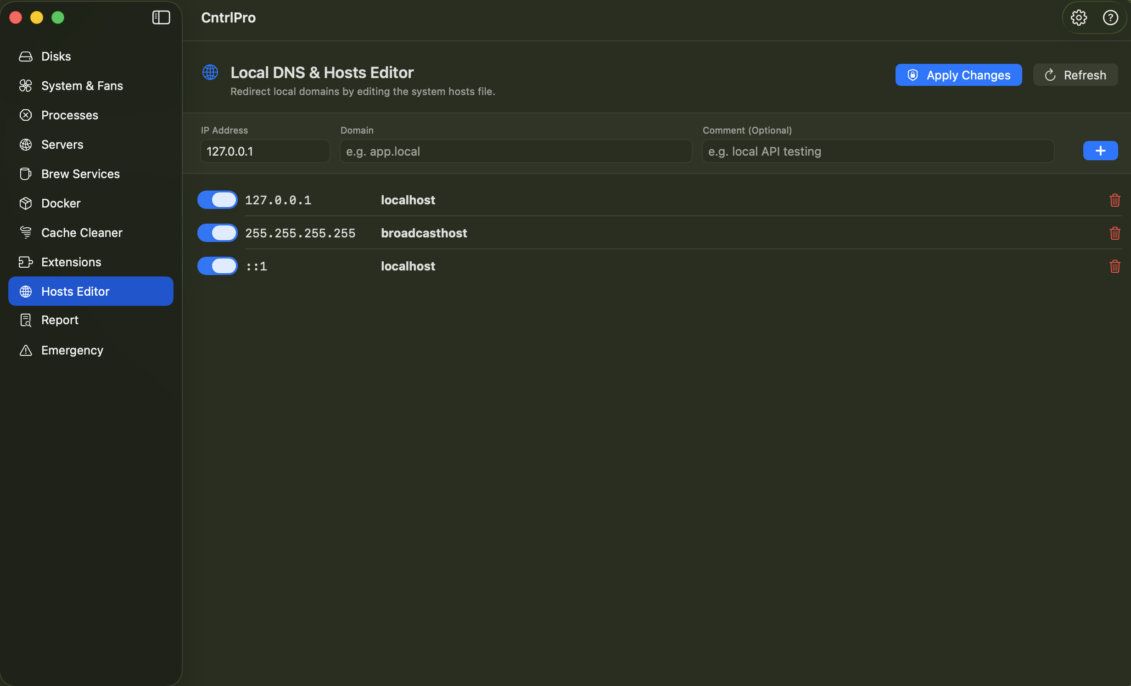Select the broadcasthost domain text

[x=424, y=233]
